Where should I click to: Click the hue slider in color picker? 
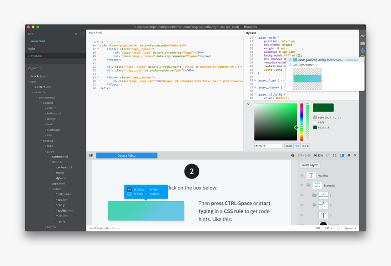click(x=301, y=122)
